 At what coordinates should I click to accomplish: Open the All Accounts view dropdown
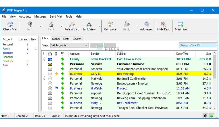(x=69, y=45)
